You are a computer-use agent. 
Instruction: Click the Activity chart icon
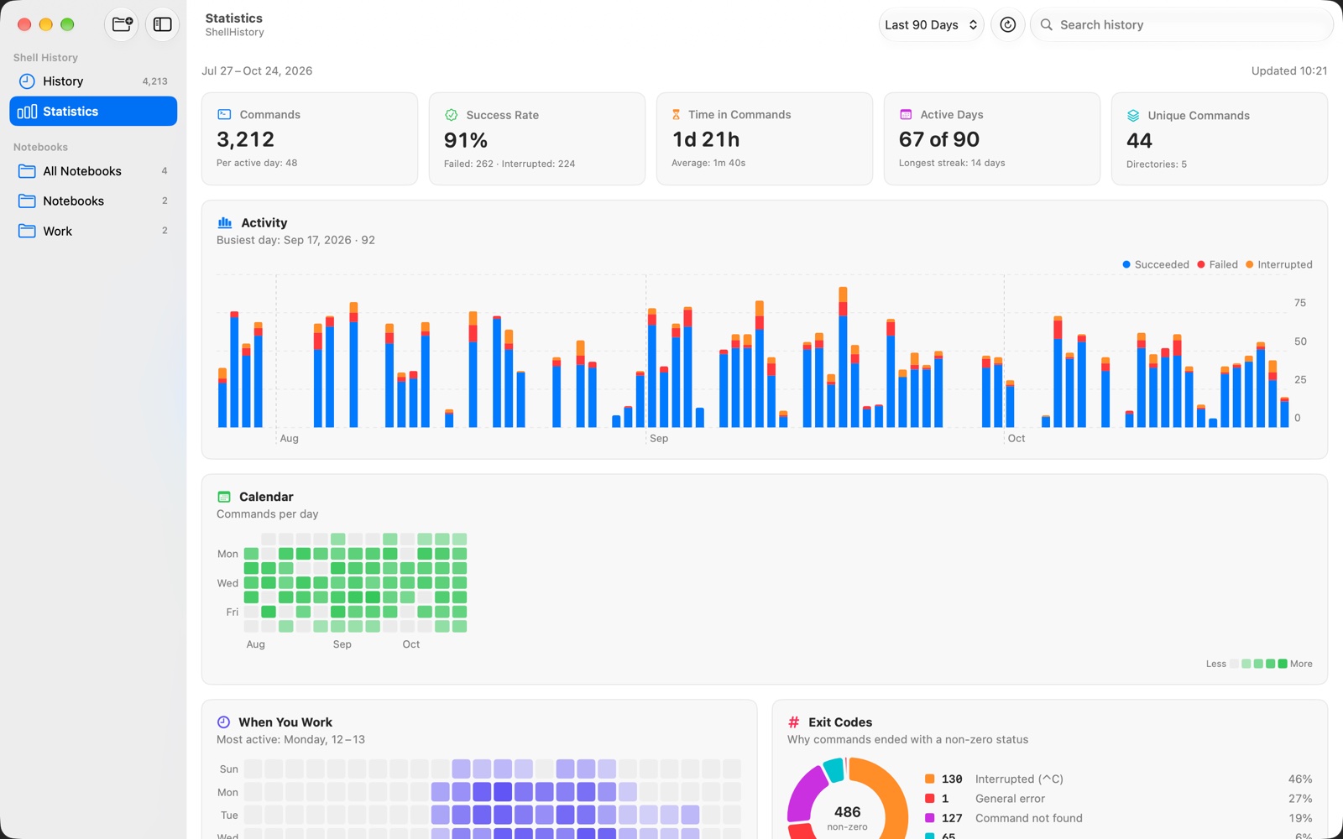tap(225, 222)
